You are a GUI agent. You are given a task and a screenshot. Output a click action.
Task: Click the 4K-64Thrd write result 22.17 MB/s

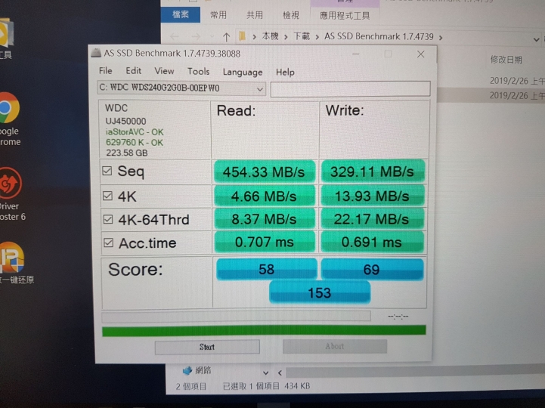coord(372,219)
